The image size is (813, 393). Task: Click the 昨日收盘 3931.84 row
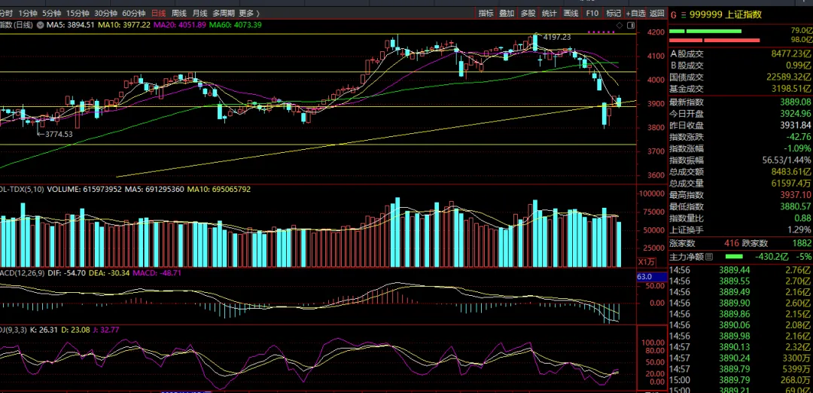click(741, 126)
